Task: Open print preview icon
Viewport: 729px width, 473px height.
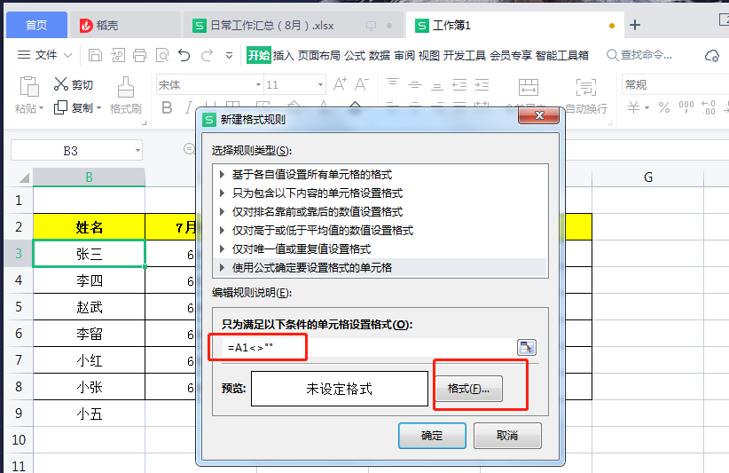Action: pyautogui.click(x=162, y=55)
